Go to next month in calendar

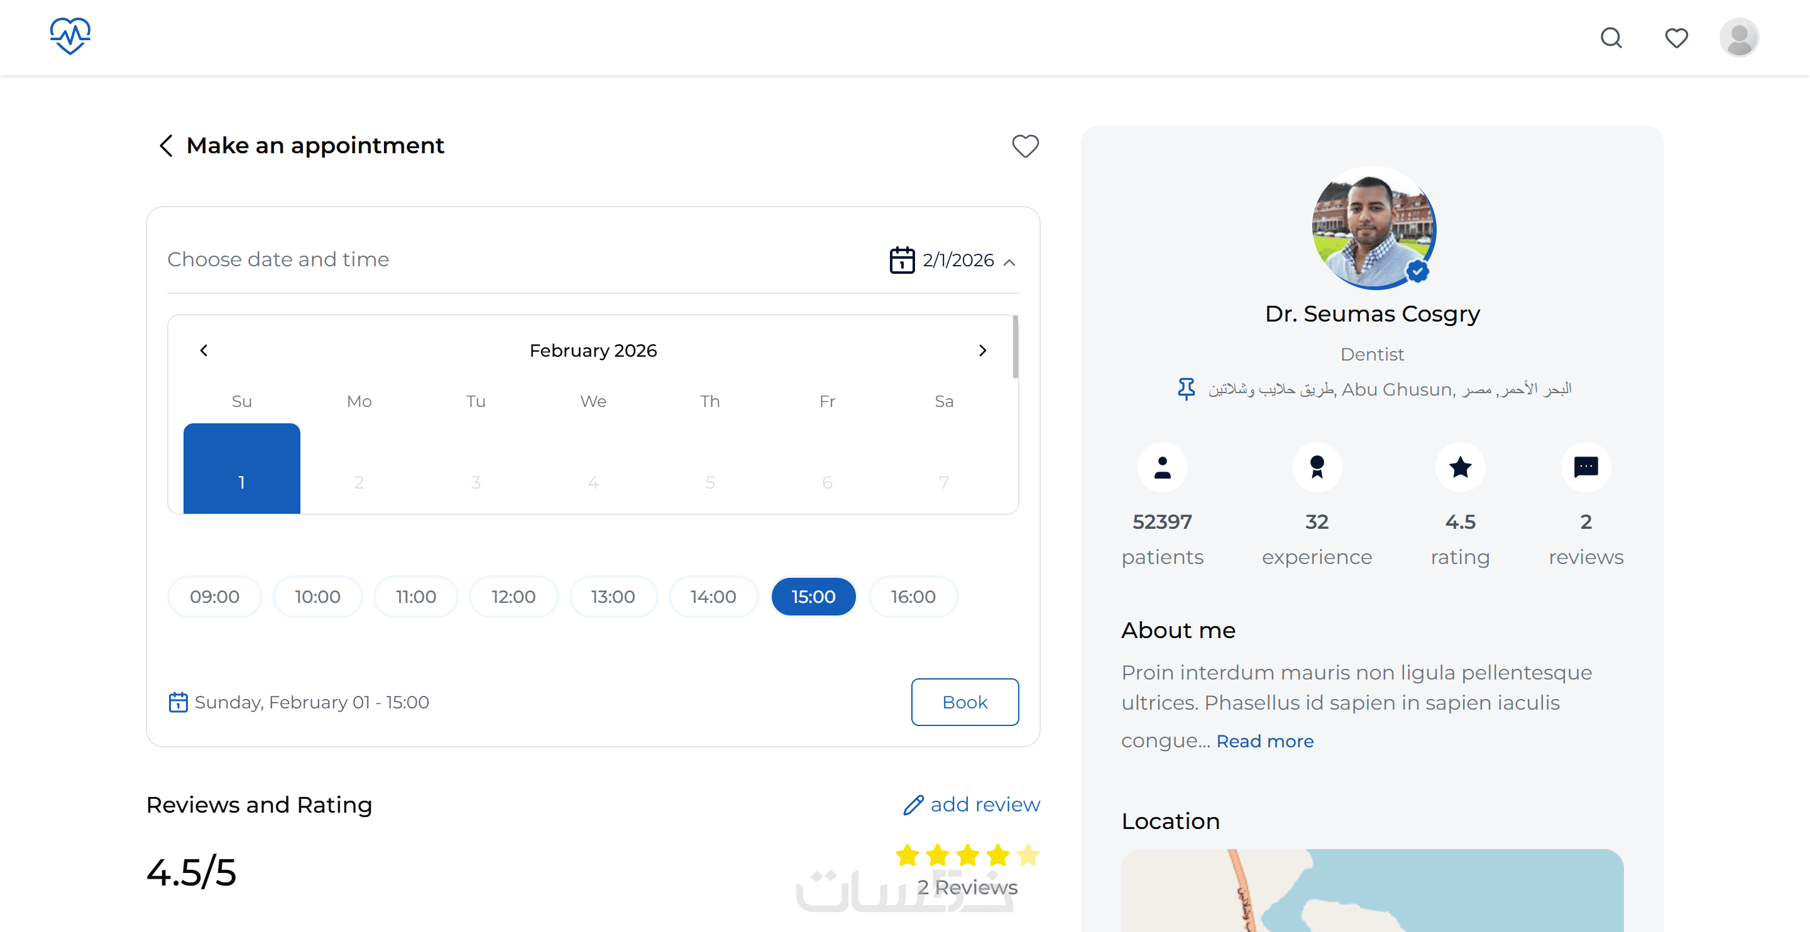coord(982,350)
